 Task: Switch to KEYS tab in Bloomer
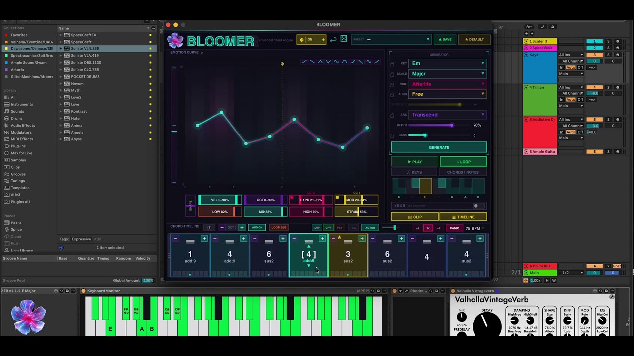tap(414, 172)
